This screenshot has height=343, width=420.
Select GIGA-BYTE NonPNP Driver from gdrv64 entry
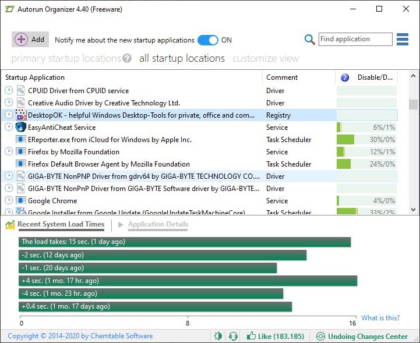pyautogui.click(x=200, y=176)
